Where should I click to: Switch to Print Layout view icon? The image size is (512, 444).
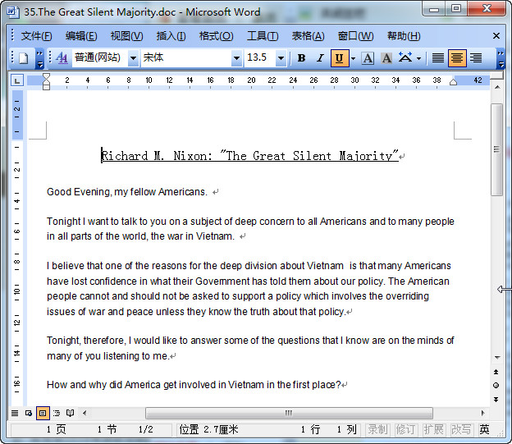click(x=43, y=413)
